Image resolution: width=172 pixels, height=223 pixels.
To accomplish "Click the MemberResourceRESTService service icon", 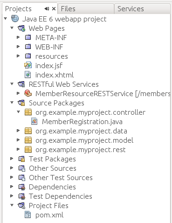I will [28, 93].
